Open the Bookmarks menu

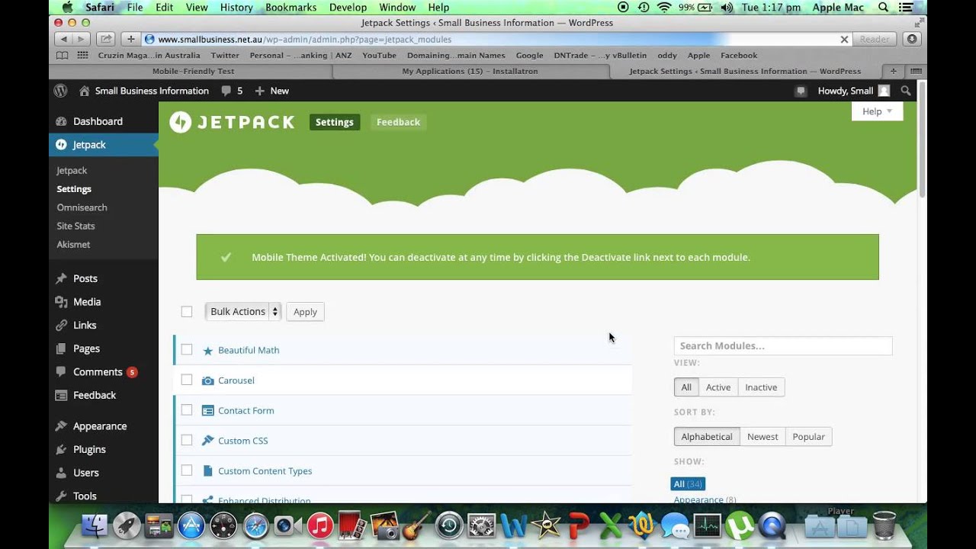tap(291, 8)
